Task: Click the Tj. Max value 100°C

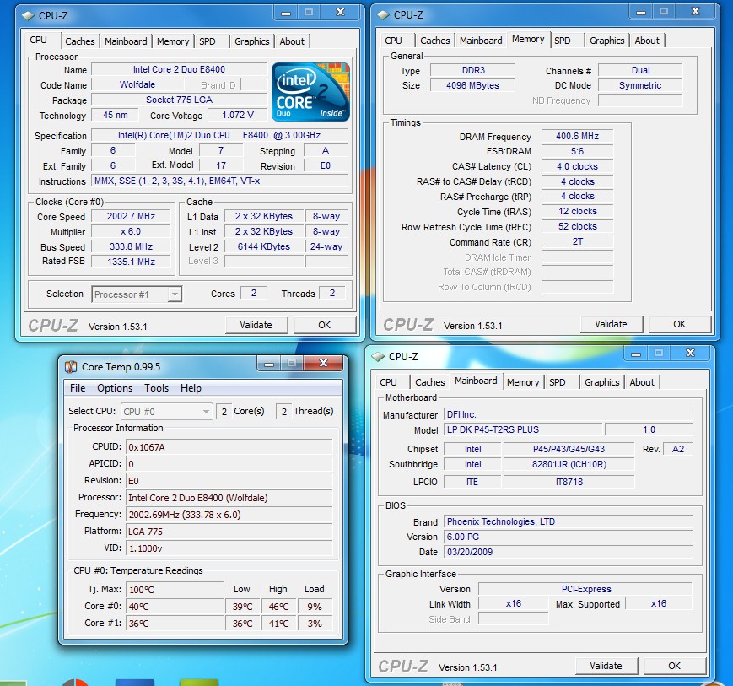Action: click(175, 590)
